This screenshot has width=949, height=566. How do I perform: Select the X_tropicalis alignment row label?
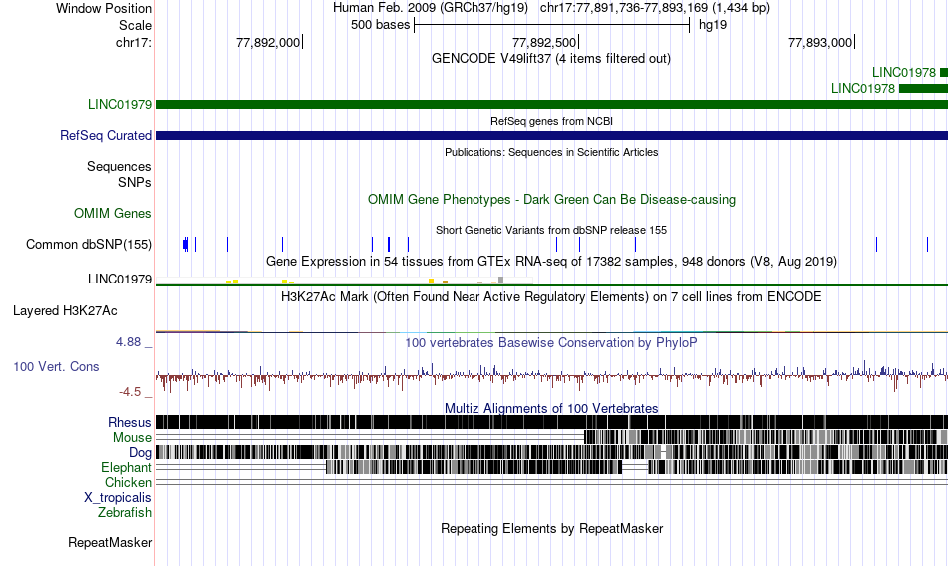click(118, 498)
